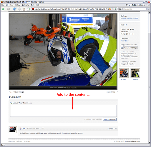This screenshot has width=151, height=147.
Task: Open the View menu
Action: tap(12, 5)
